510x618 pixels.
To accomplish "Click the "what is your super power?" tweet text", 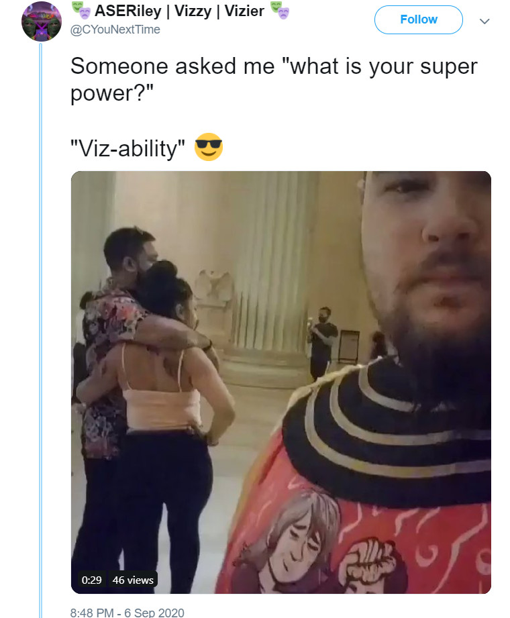I will point(274,80).
